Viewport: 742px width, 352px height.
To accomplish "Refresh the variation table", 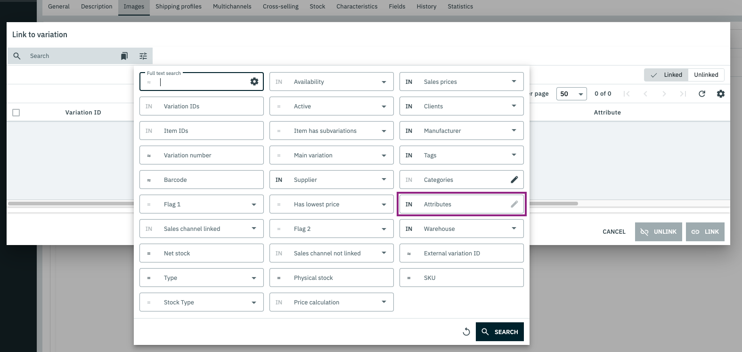I will tap(702, 94).
